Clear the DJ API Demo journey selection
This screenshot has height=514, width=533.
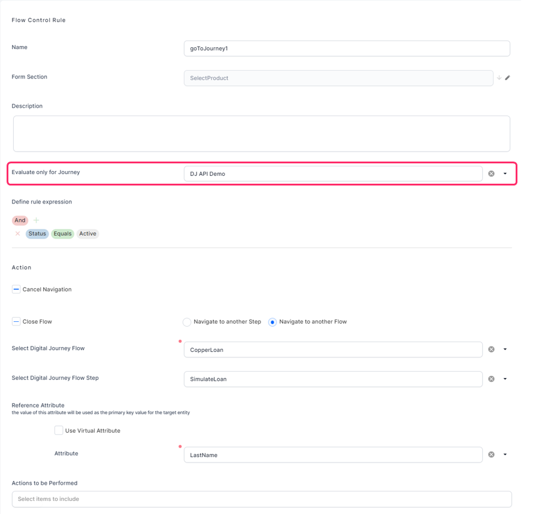pos(491,174)
